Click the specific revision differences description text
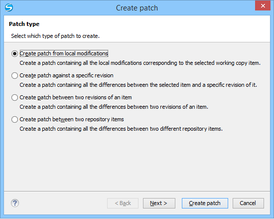The height and width of the screenshot is (219, 274). [x=138, y=85]
